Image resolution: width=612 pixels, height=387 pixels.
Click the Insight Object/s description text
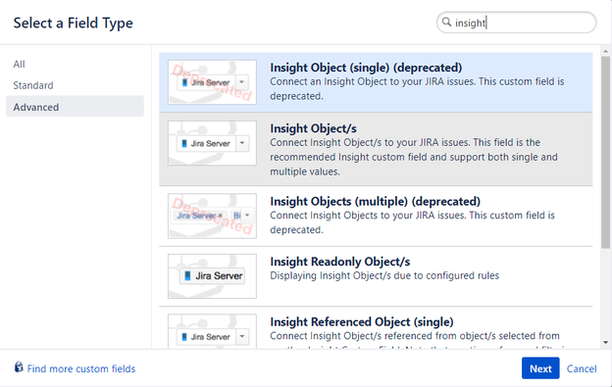pyautogui.click(x=414, y=157)
